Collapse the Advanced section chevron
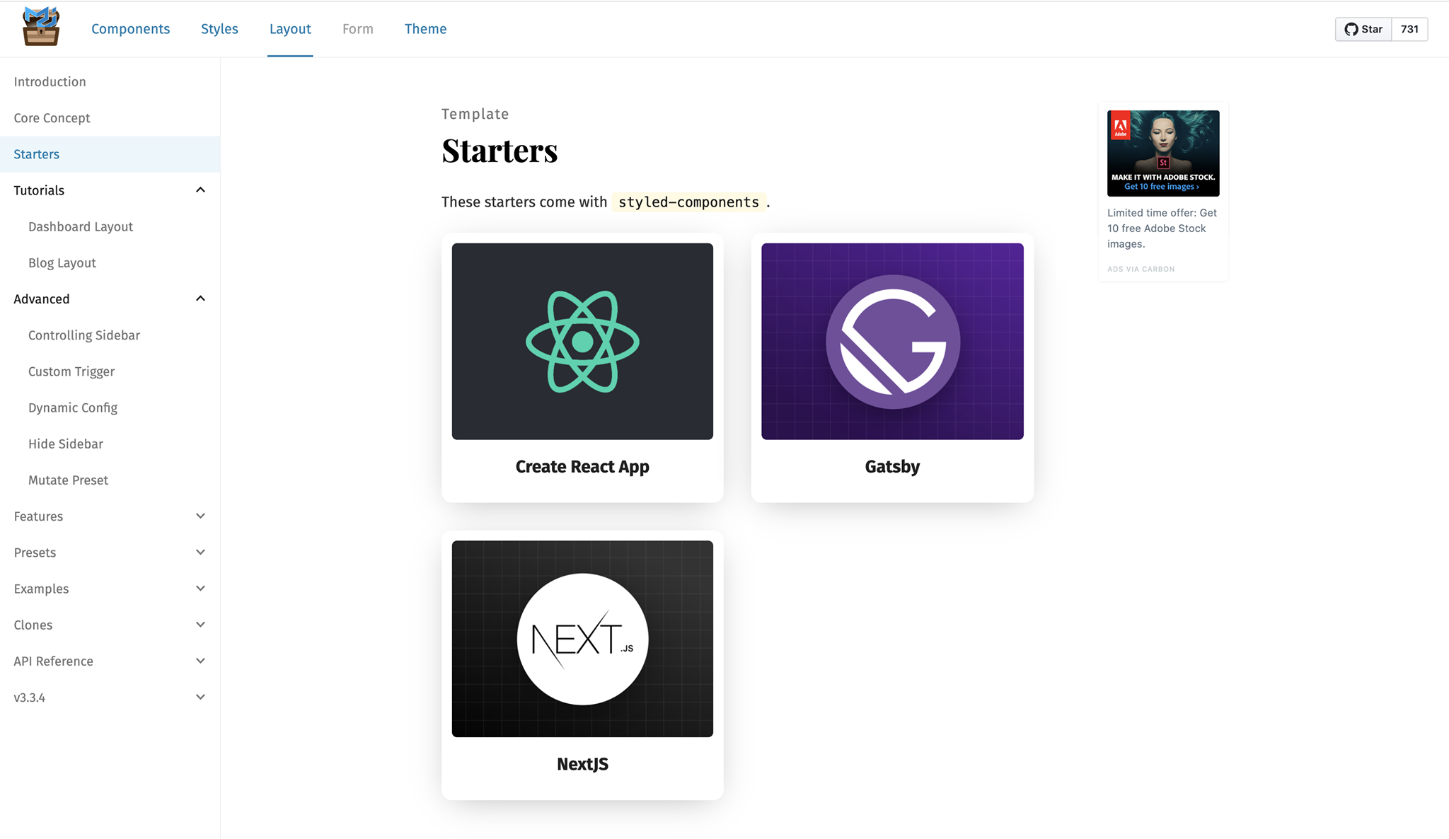 200,299
